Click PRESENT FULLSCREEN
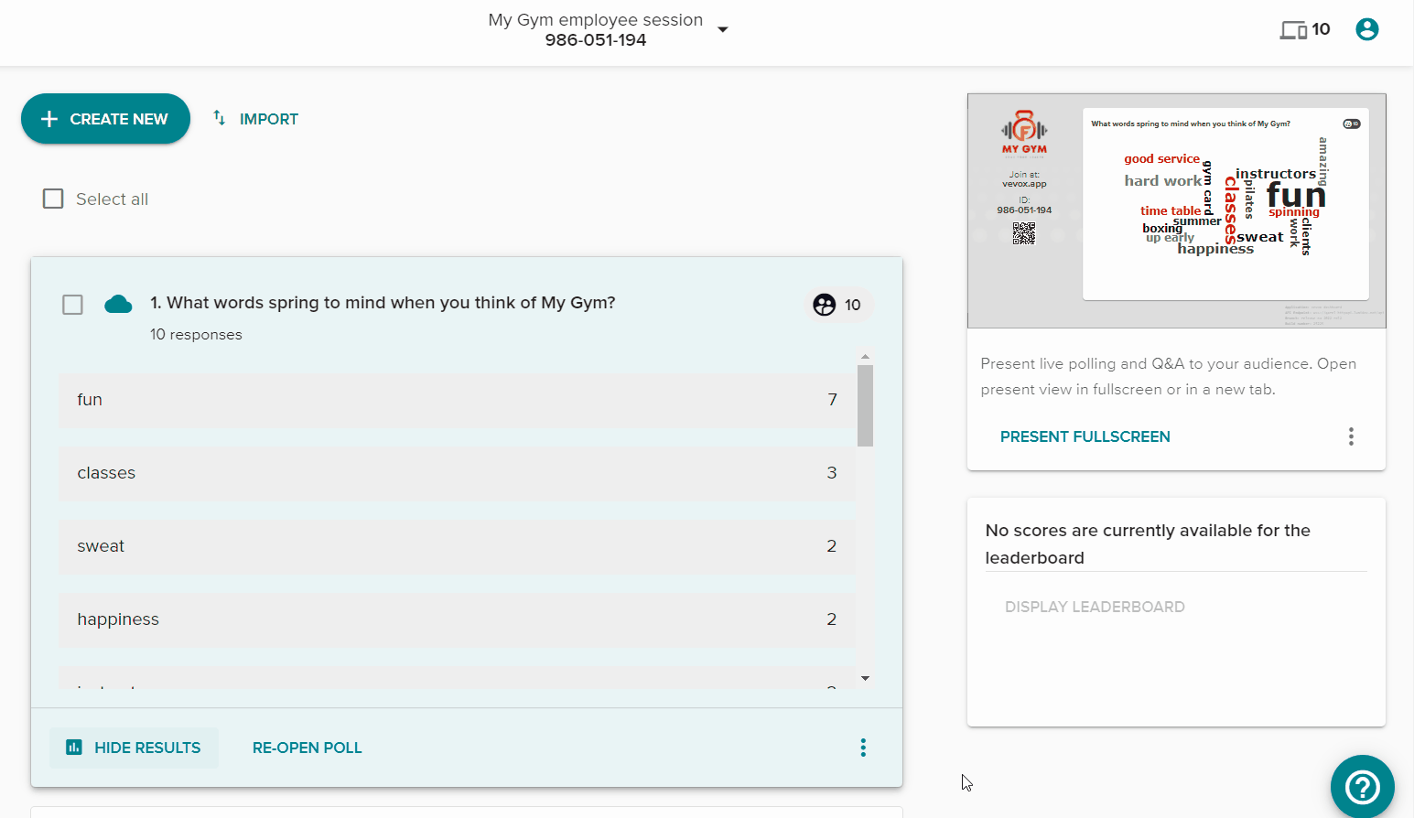This screenshot has height=818, width=1414. click(x=1085, y=436)
